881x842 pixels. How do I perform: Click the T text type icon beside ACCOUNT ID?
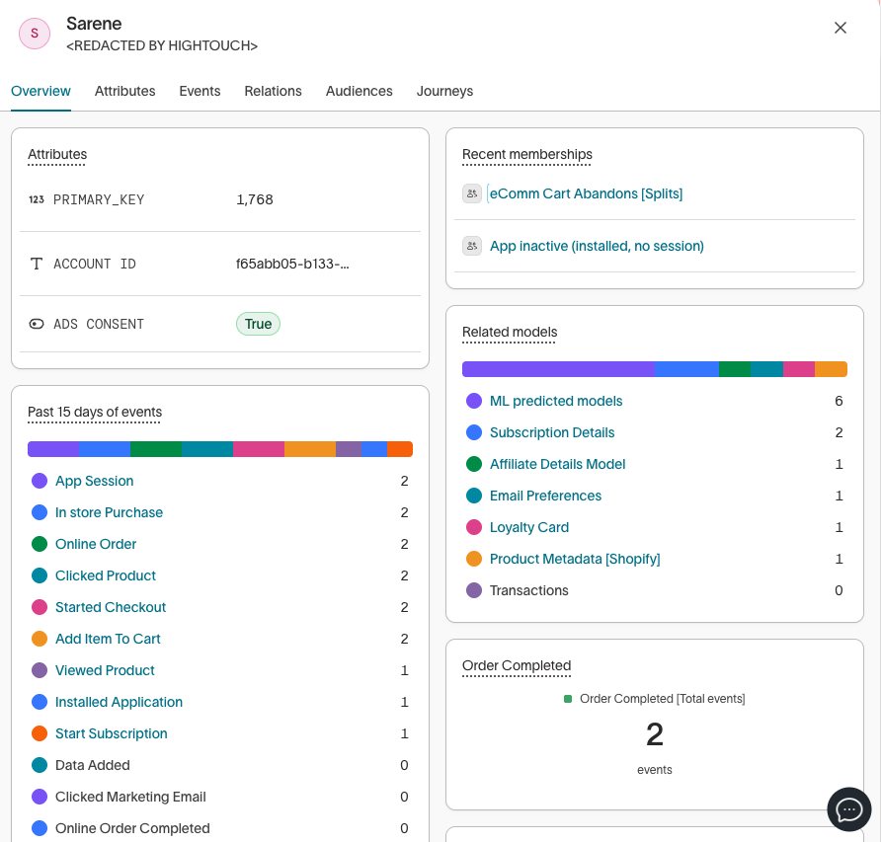click(36, 264)
